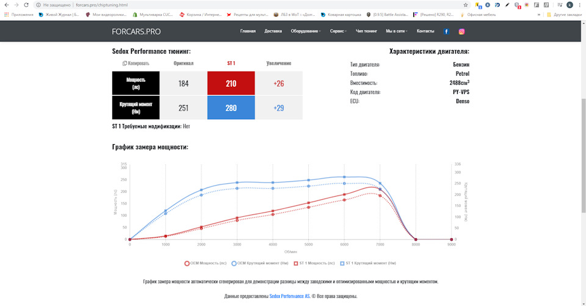Bookmark this page with the star icon
586x306 pixels.
[465, 5]
